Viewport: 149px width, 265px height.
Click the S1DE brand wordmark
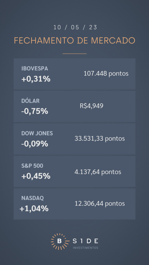click(85, 241)
